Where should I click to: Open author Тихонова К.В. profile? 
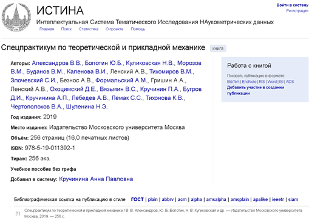click(x=165, y=98)
